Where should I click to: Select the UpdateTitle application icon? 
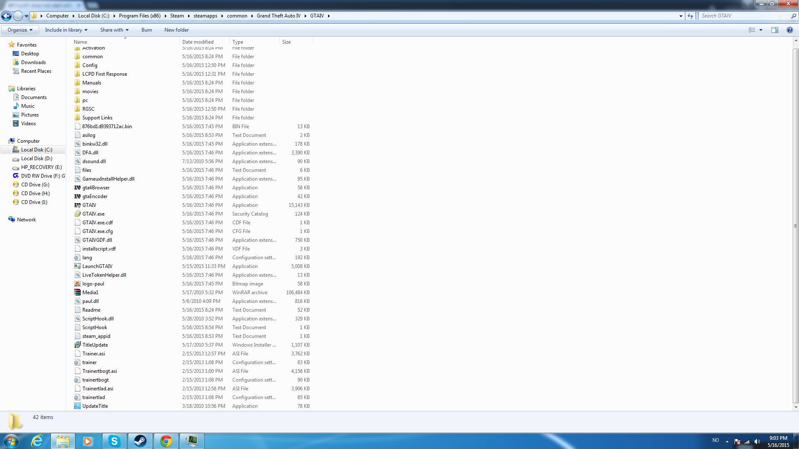[77, 406]
